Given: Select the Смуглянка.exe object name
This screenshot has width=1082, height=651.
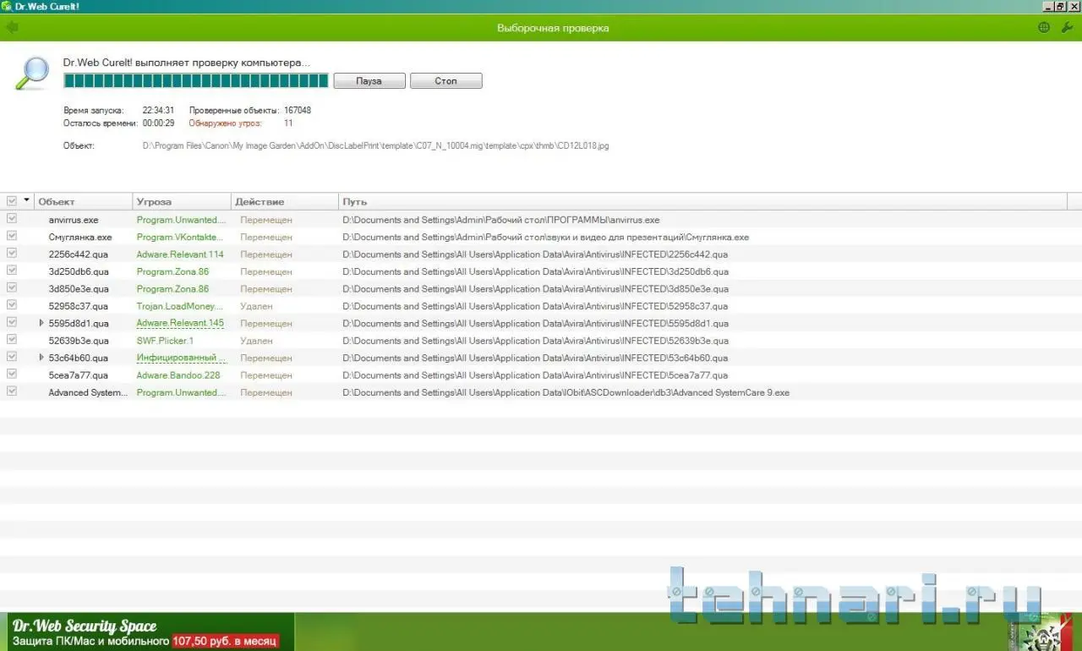Looking at the screenshot, I should [x=80, y=237].
